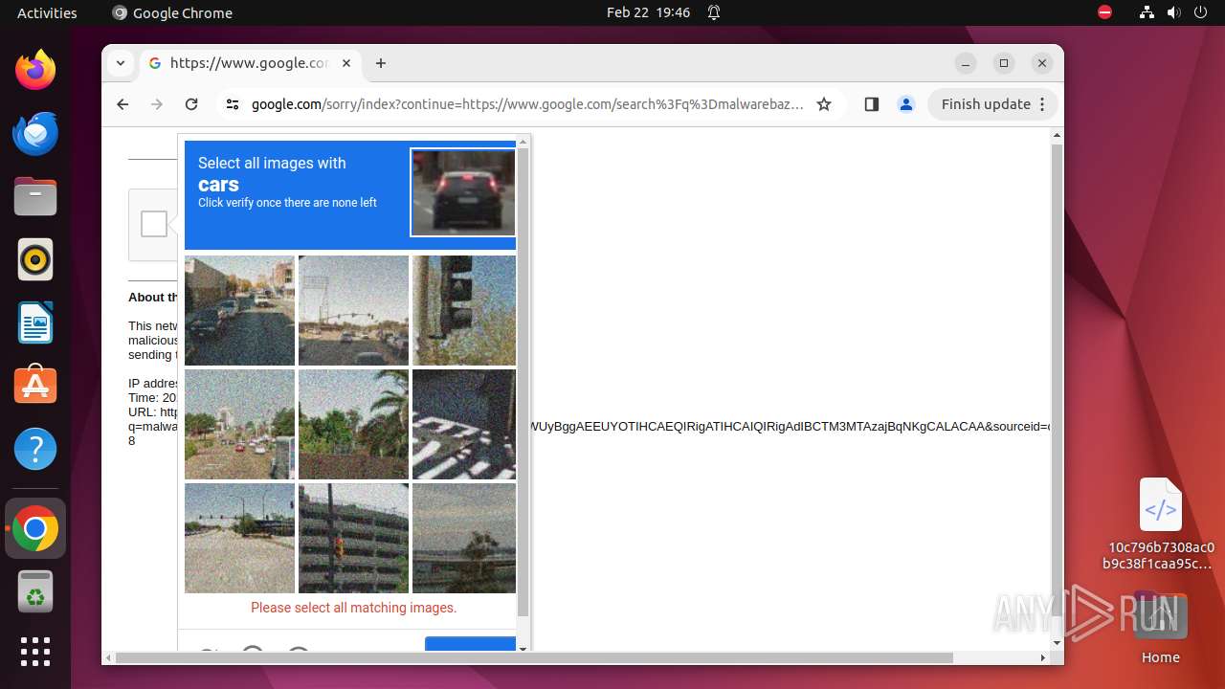Open the Google Chrome app menu
Image resolution: width=1225 pixels, height=689 pixels.
(172, 12)
